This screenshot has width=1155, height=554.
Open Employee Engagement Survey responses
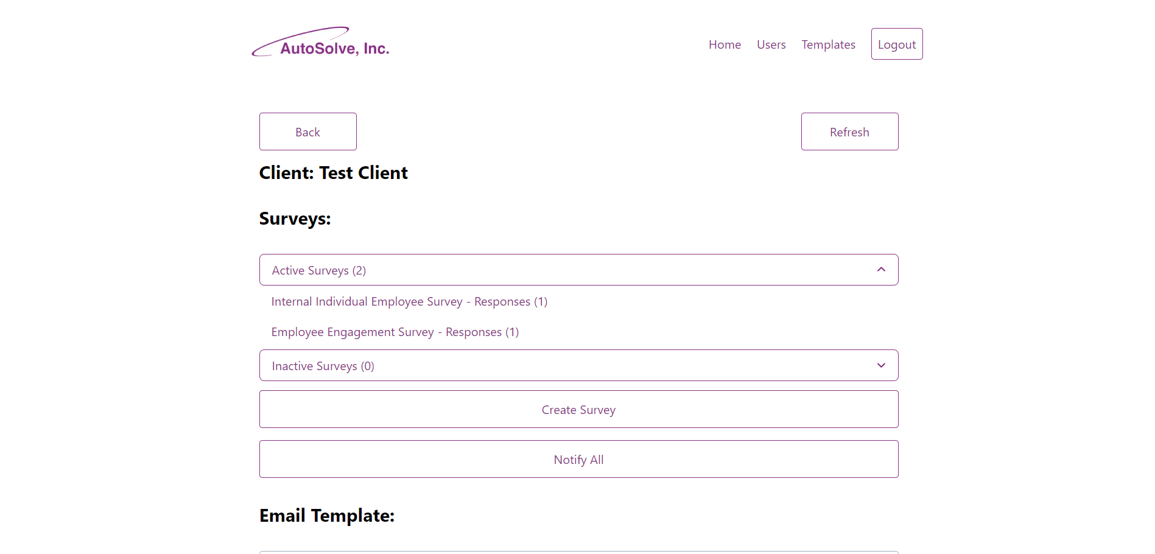pos(395,332)
